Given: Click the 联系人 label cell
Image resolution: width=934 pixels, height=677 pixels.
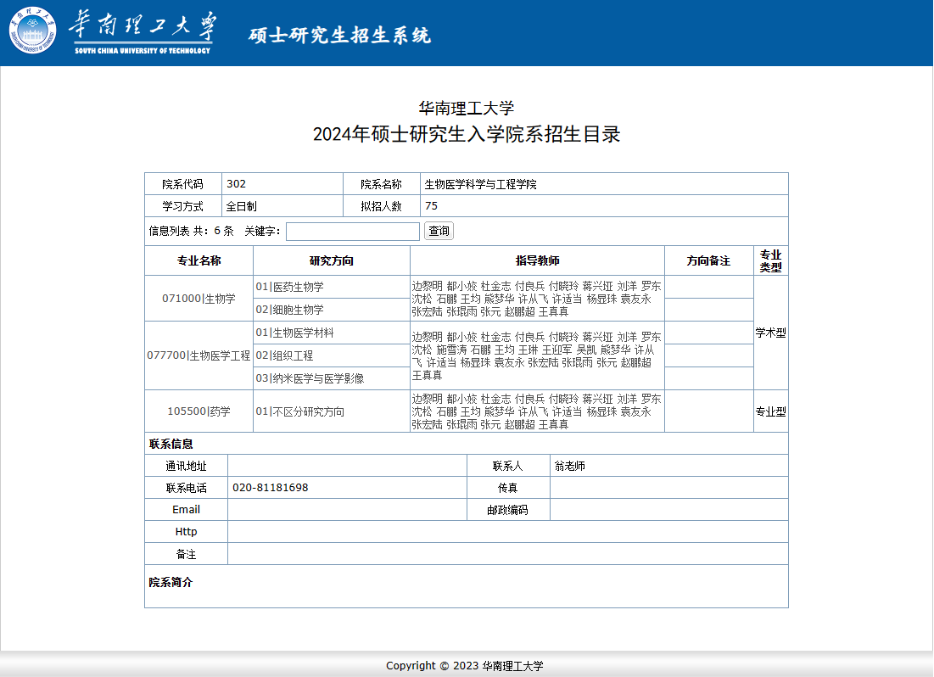Looking at the screenshot, I should (x=508, y=466).
